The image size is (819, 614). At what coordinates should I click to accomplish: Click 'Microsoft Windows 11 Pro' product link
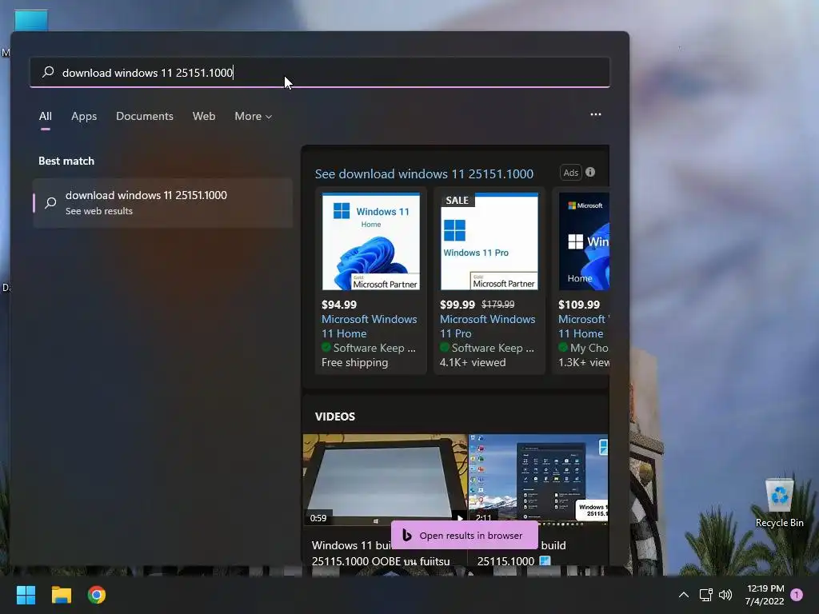tap(487, 326)
